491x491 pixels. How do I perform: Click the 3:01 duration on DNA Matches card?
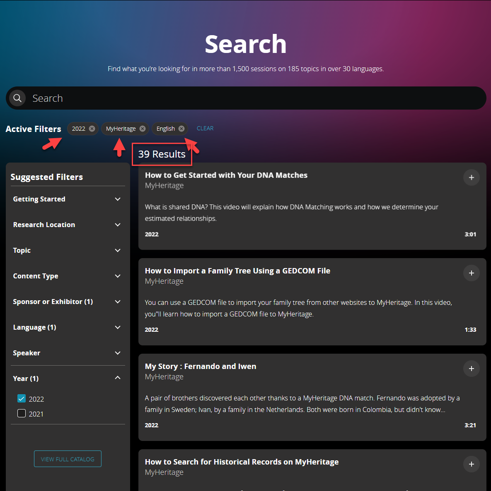(470, 234)
